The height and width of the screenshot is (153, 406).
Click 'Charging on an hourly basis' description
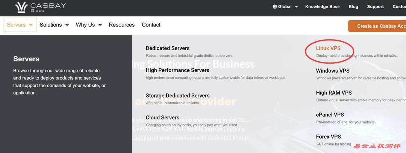point(192,125)
